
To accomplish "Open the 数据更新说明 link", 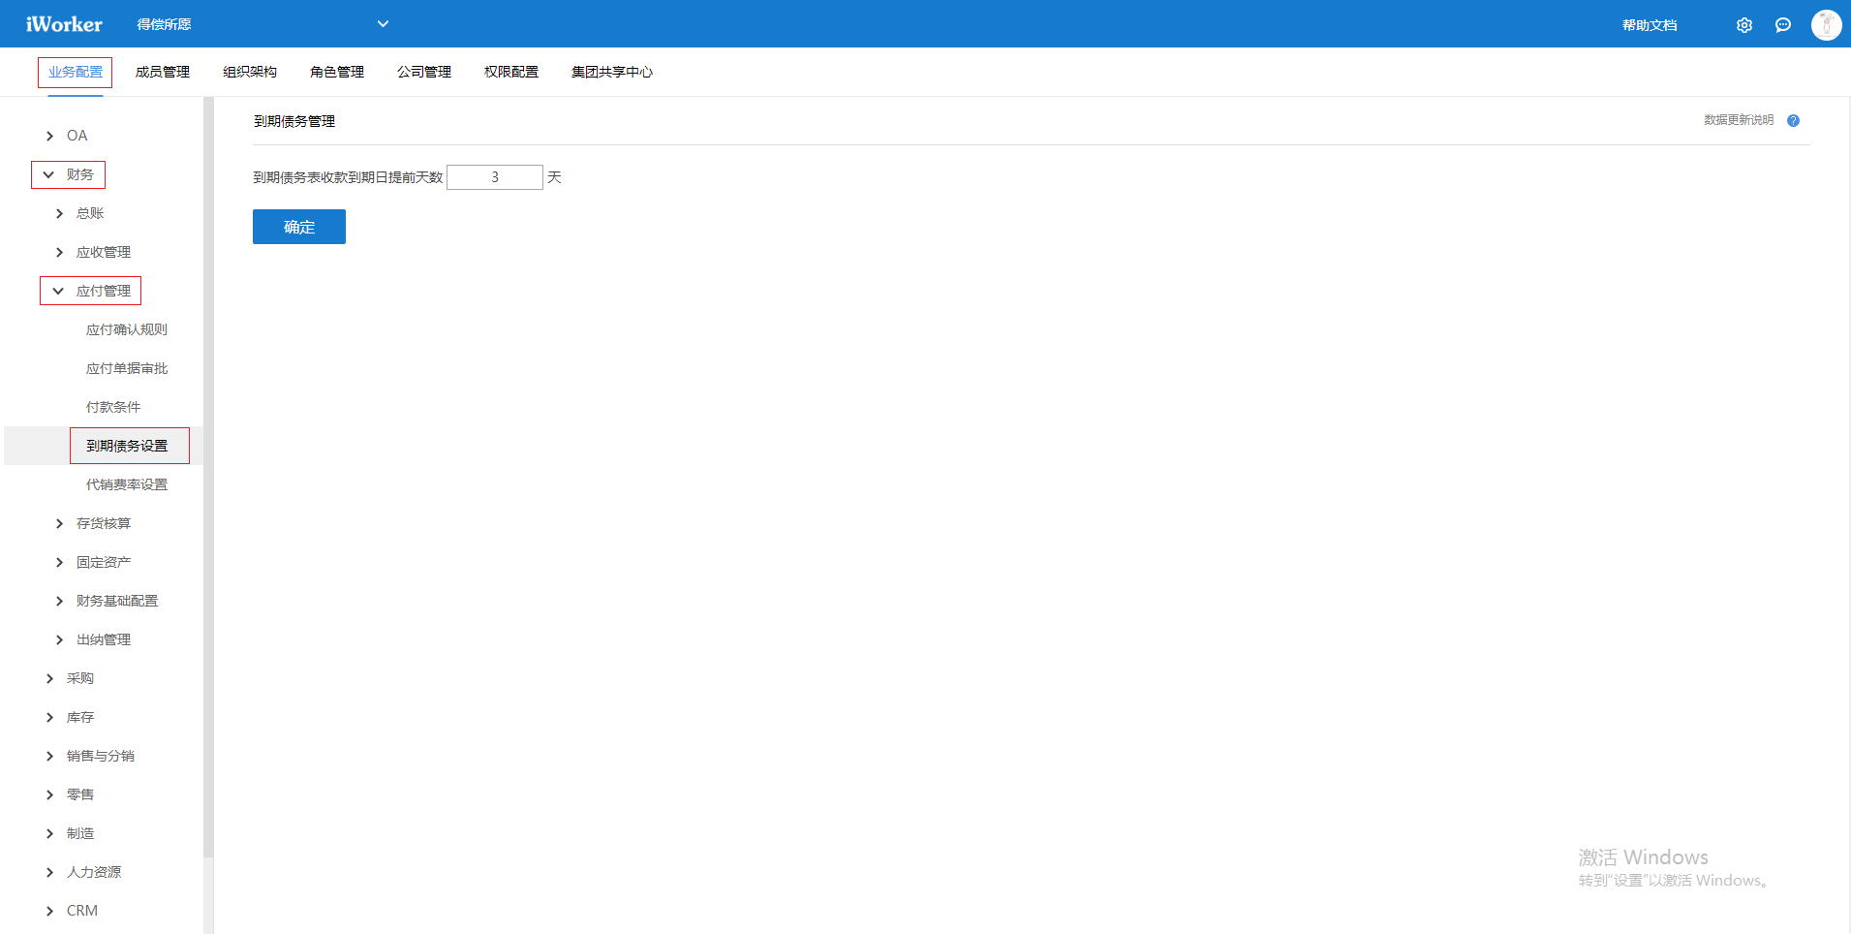I will tap(1739, 120).
